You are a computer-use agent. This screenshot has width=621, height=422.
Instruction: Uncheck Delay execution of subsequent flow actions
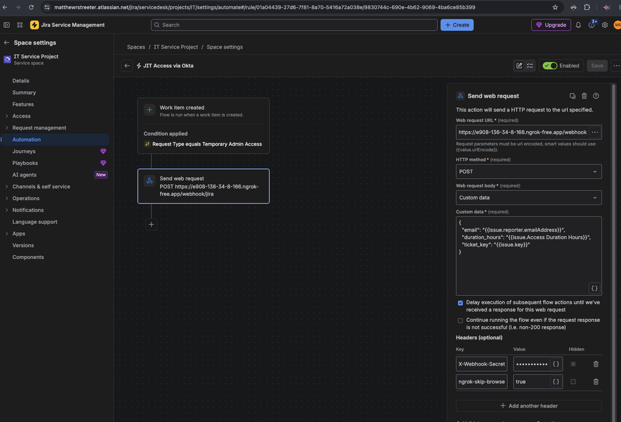point(460,303)
